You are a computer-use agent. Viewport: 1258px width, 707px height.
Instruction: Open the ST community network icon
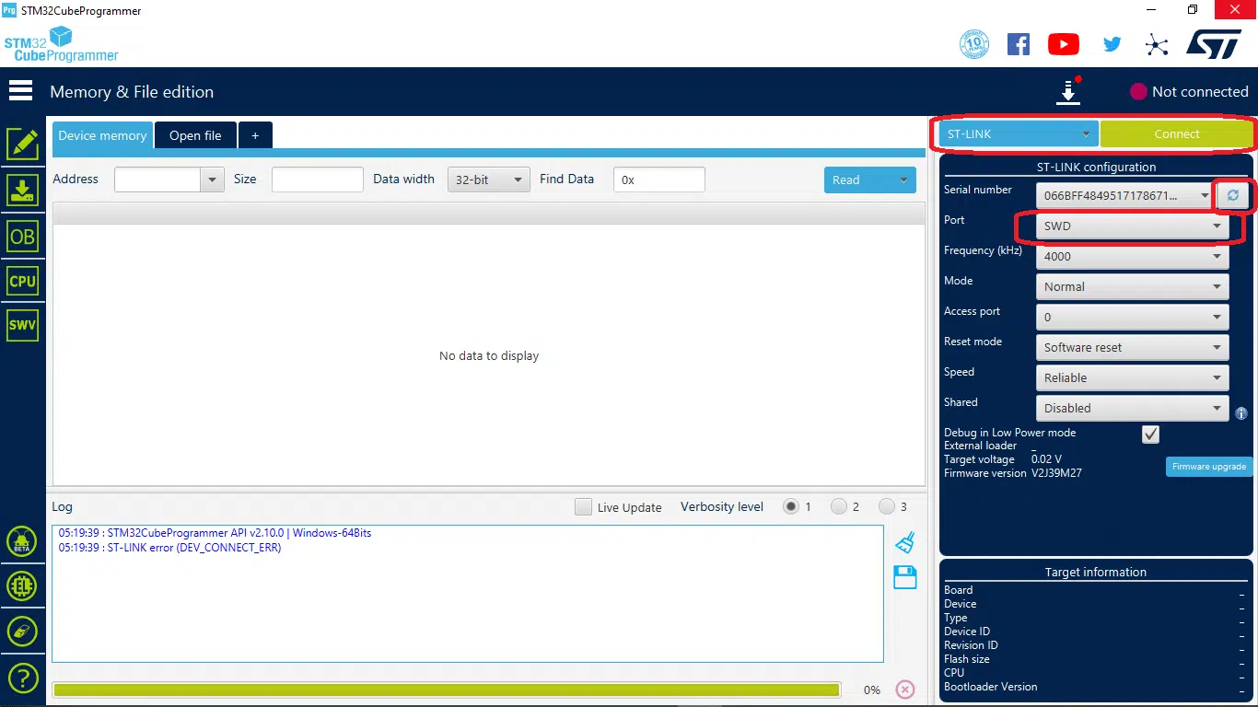click(x=1157, y=44)
